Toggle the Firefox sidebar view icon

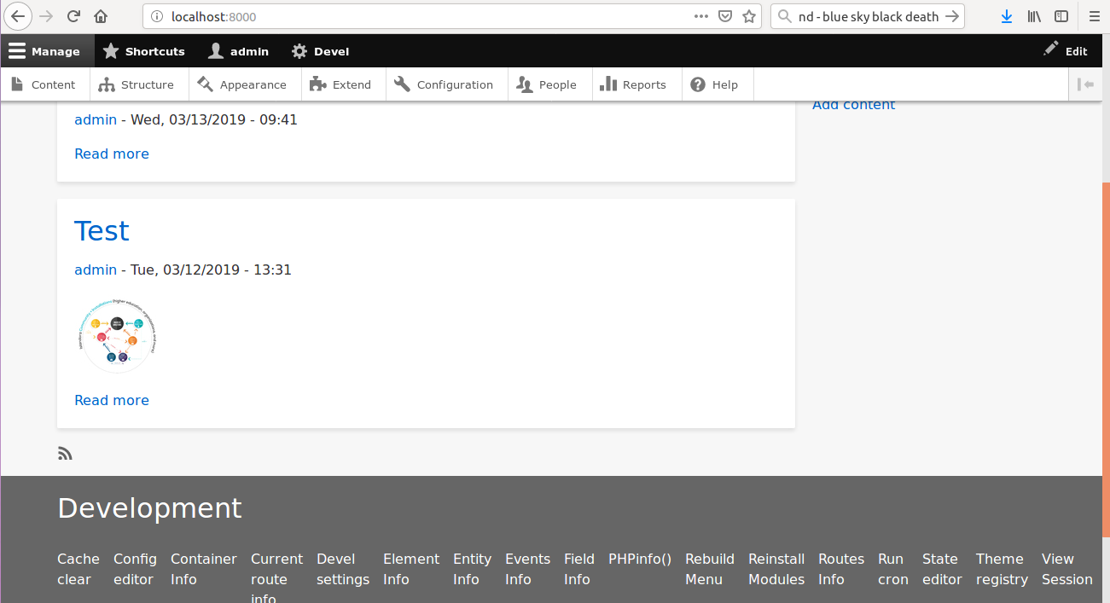pos(1061,16)
